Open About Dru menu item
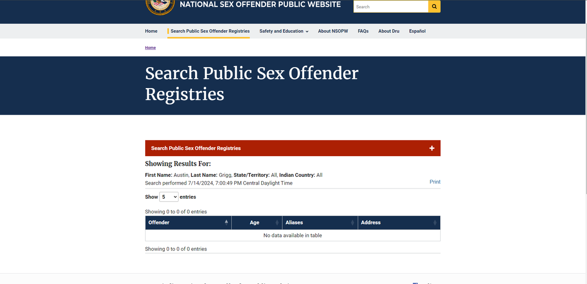Image resolution: width=587 pixels, height=284 pixels. (x=389, y=31)
